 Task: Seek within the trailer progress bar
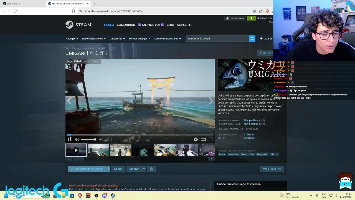pos(140,134)
